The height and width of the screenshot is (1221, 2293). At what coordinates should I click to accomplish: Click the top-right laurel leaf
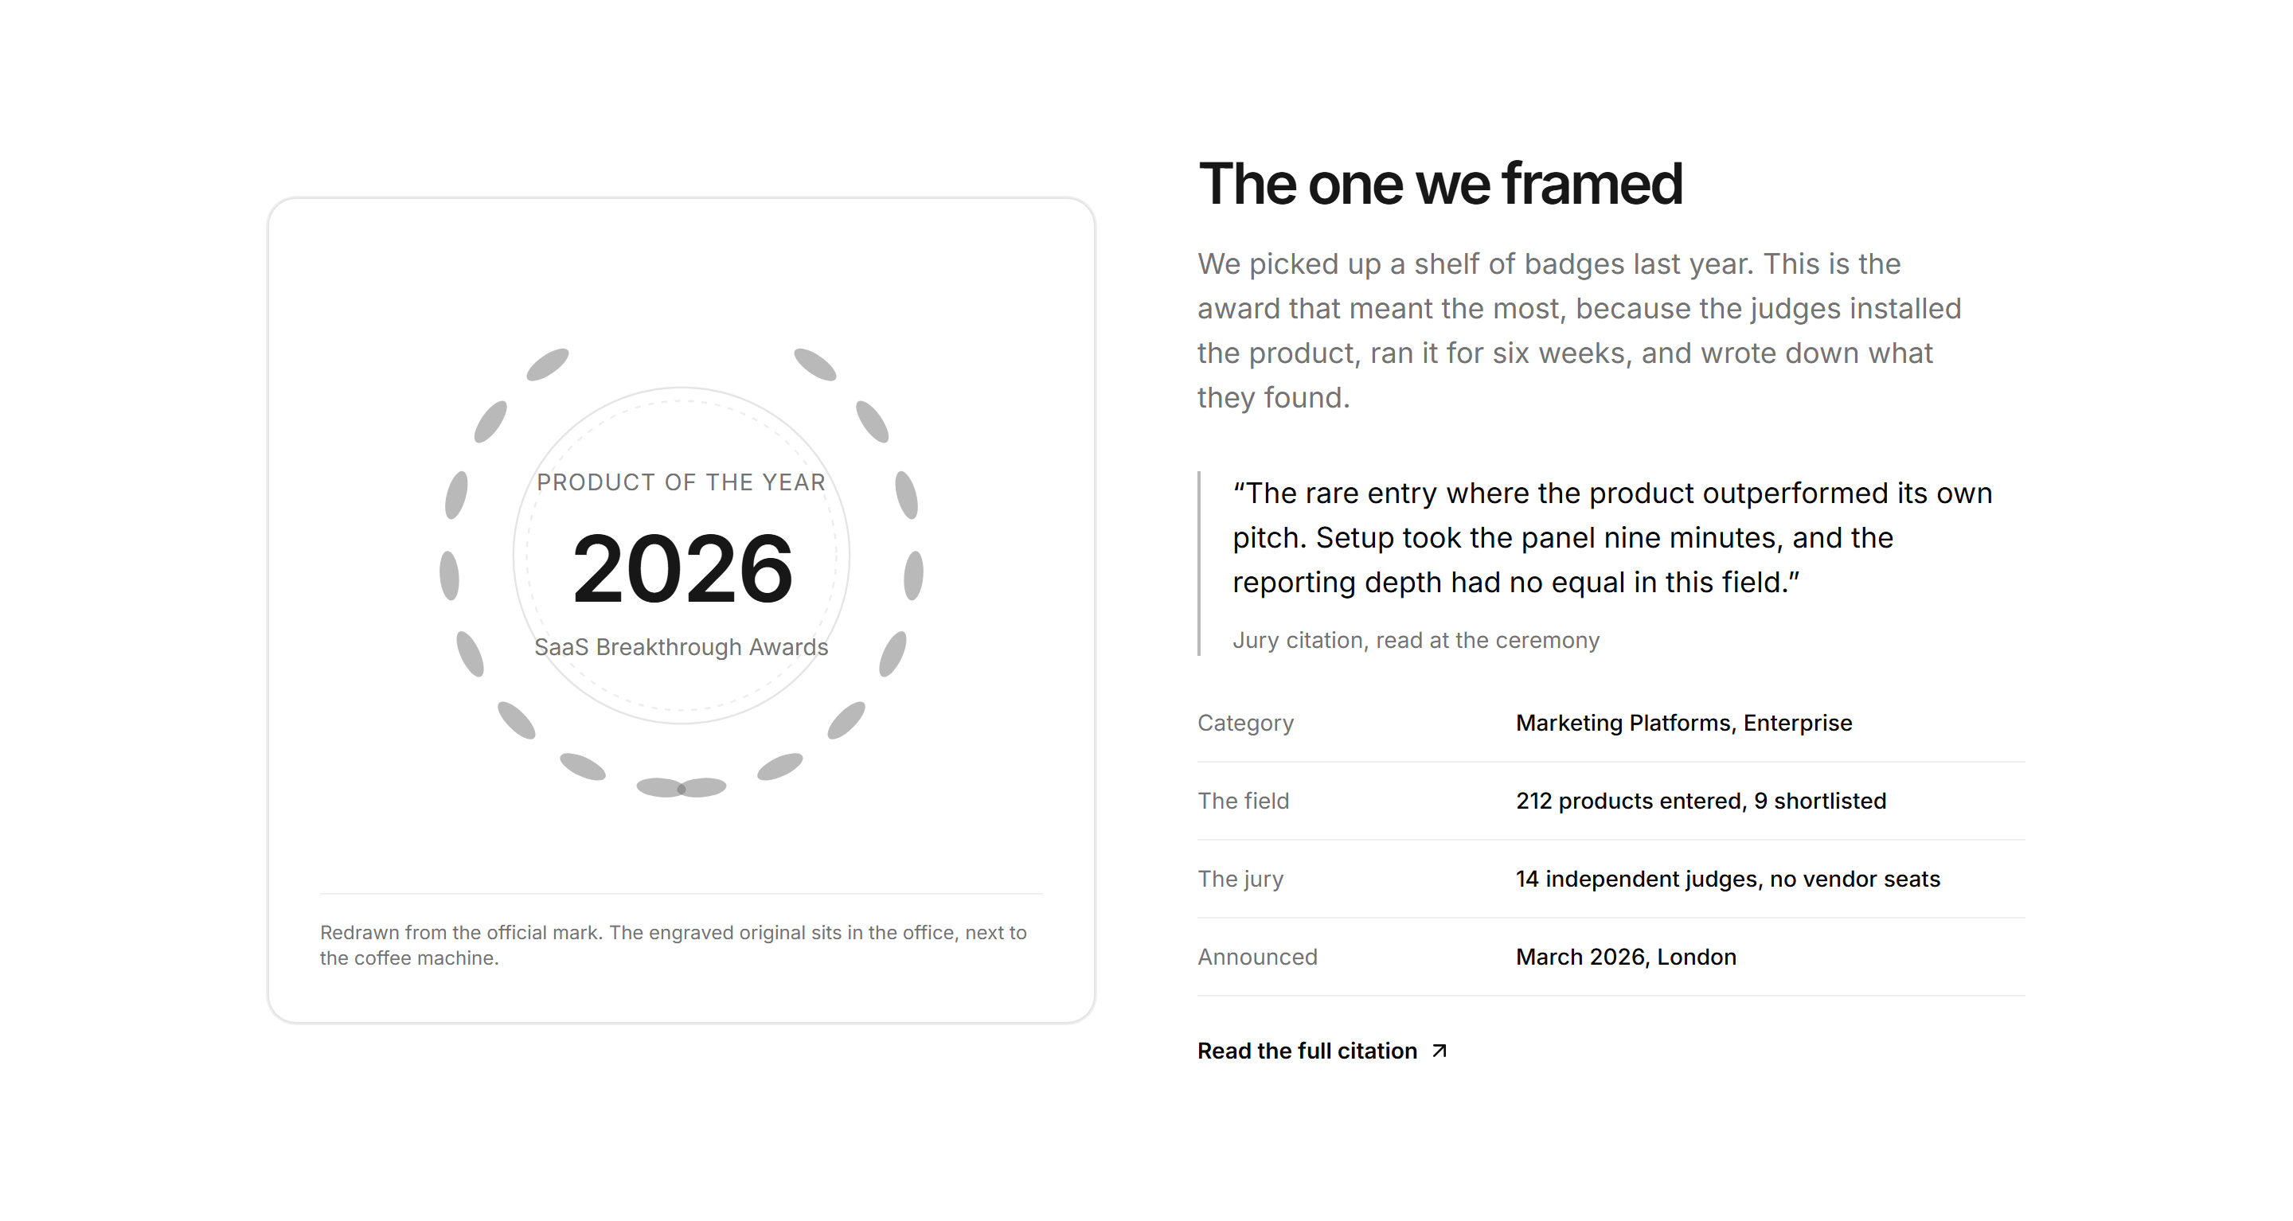(x=815, y=364)
